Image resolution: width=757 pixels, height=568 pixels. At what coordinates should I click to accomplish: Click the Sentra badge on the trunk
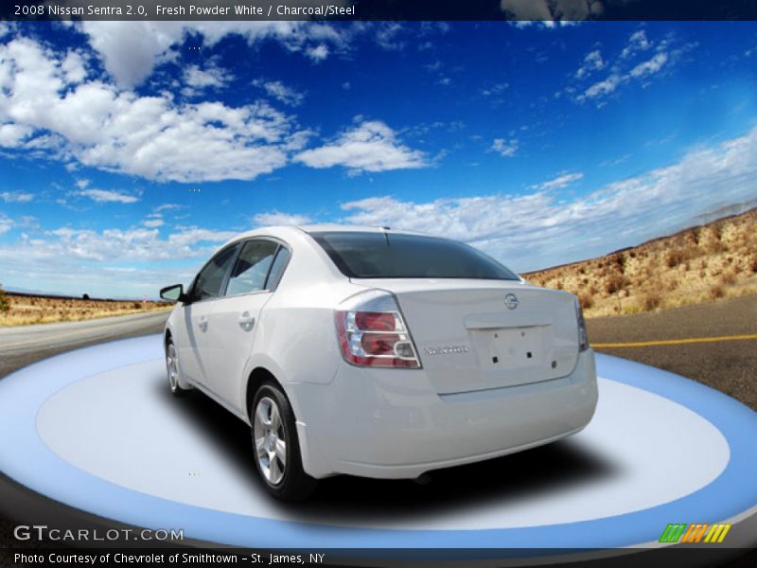[x=446, y=350]
